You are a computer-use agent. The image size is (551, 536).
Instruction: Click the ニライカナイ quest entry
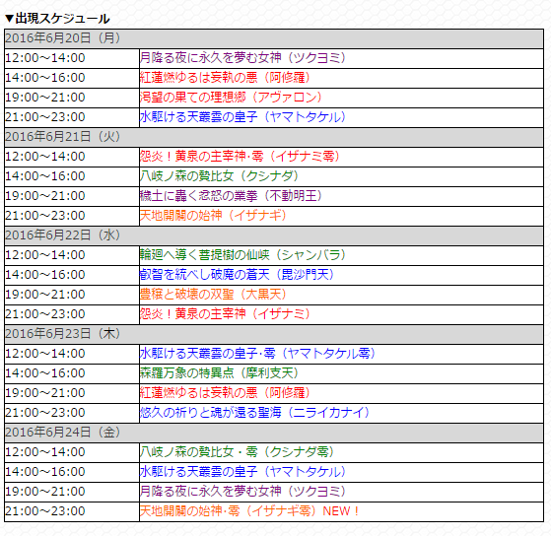coord(254,413)
